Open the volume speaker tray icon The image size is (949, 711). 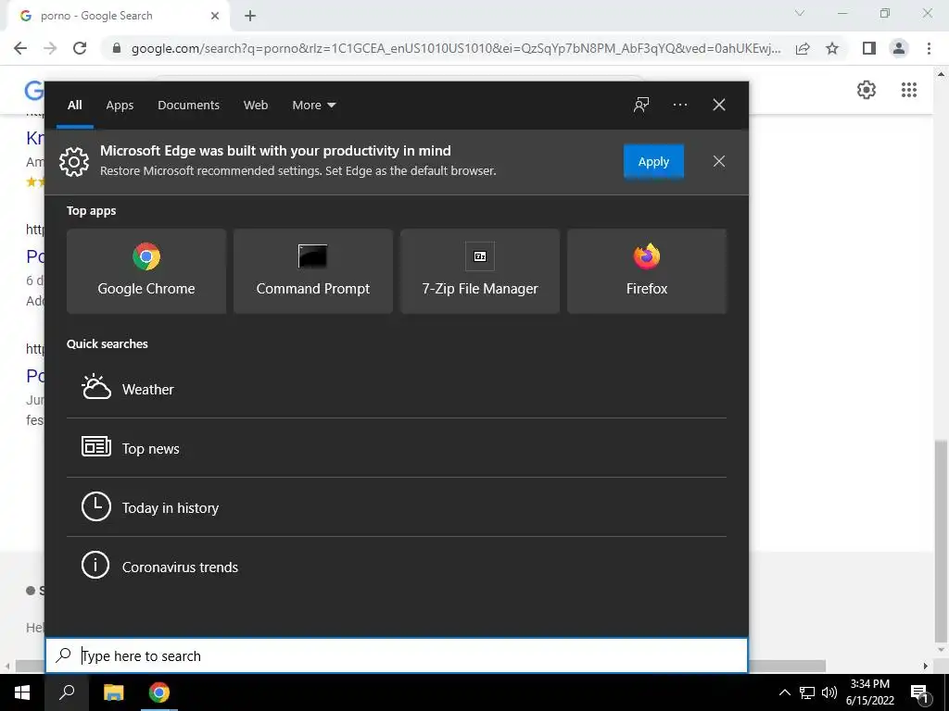pyautogui.click(x=829, y=692)
